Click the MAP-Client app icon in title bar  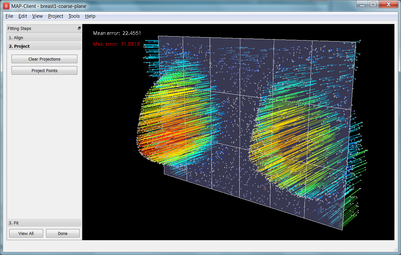(6, 6)
